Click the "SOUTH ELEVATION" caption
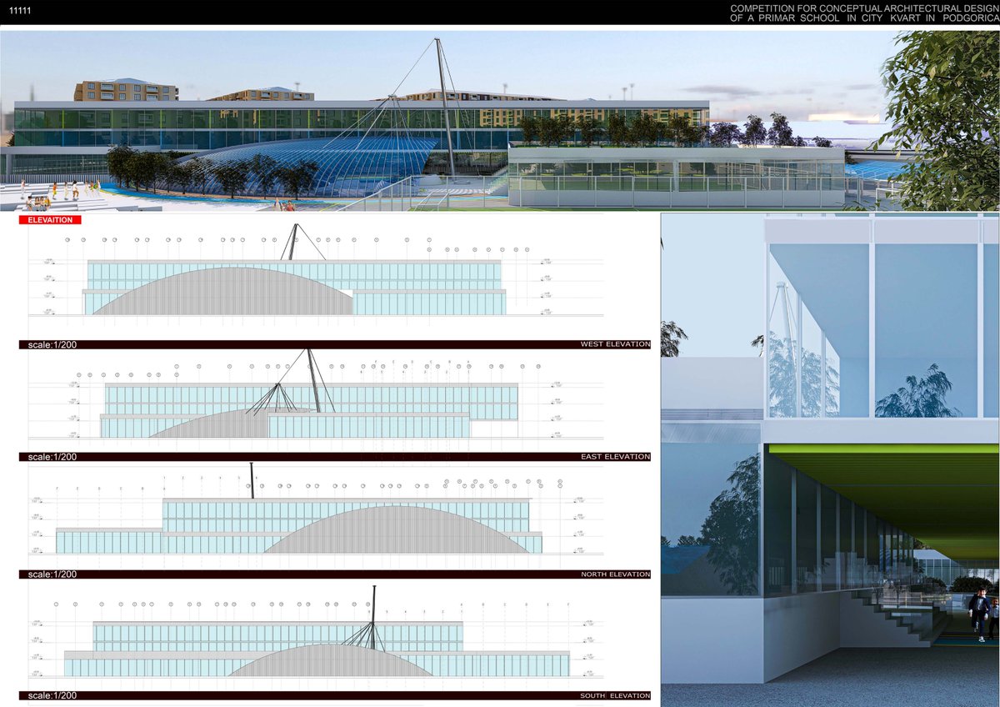The width and height of the screenshot is (1000, 707). pyautogui.click(x=615, y=696)
